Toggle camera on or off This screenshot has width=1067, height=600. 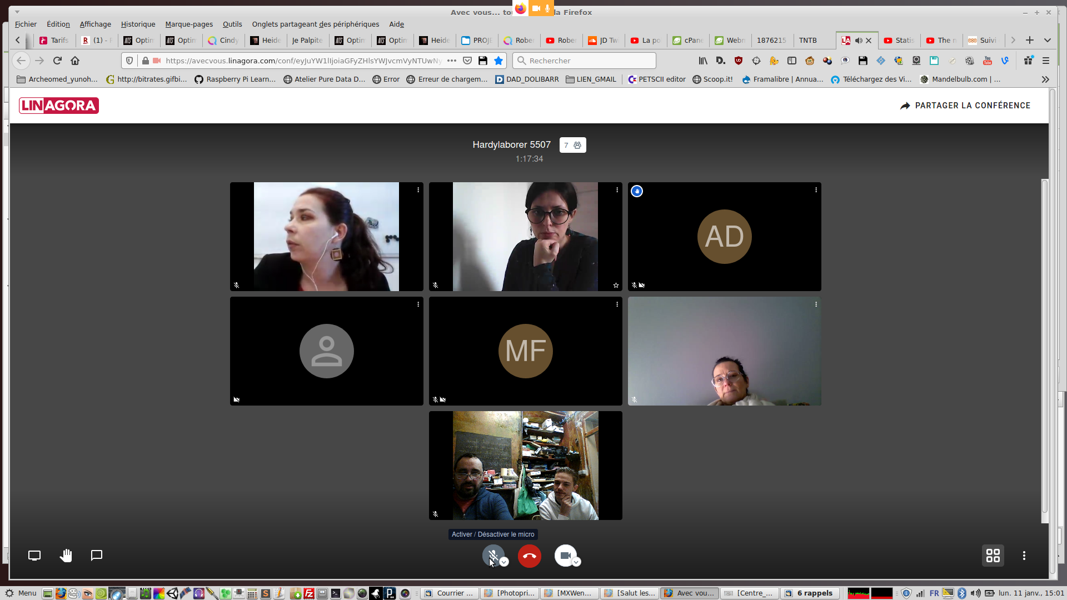(565, 555)
